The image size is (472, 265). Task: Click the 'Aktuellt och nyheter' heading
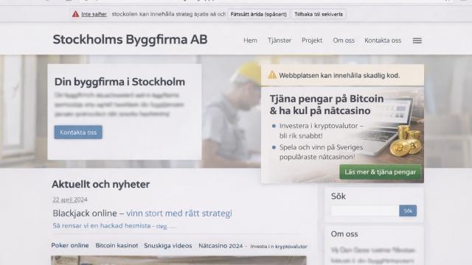click(x=100, y=184)
